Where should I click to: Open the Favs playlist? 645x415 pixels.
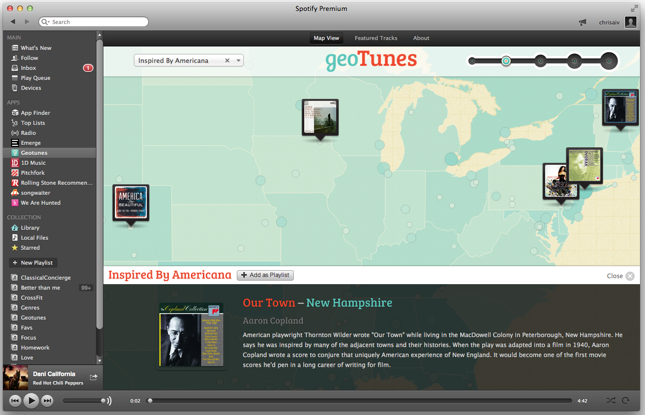[x=26, y=328]
